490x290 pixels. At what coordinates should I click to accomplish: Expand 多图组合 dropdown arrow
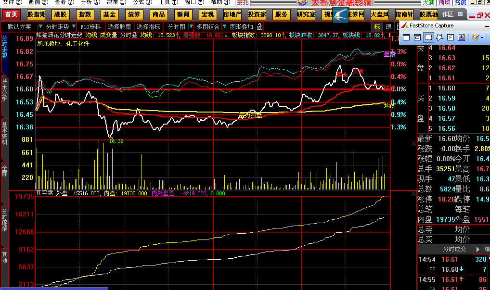pyautogui.click(x=224, y=26)
